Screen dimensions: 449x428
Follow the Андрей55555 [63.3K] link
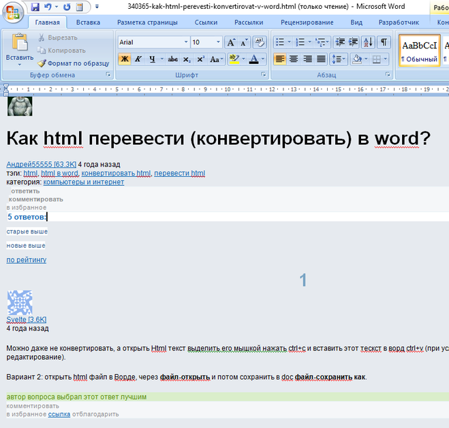[42, 165]
